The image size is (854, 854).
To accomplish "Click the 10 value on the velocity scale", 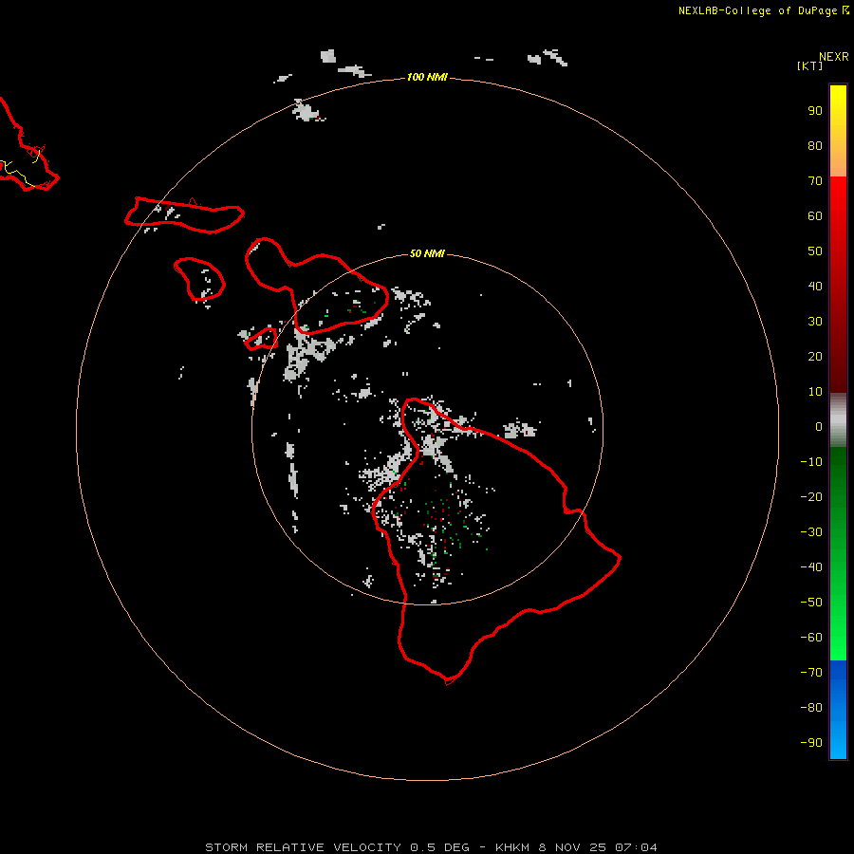I will 815,392.
